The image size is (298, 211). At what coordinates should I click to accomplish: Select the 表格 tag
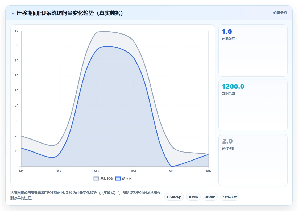pyautogui.click(x=193, y=197)
